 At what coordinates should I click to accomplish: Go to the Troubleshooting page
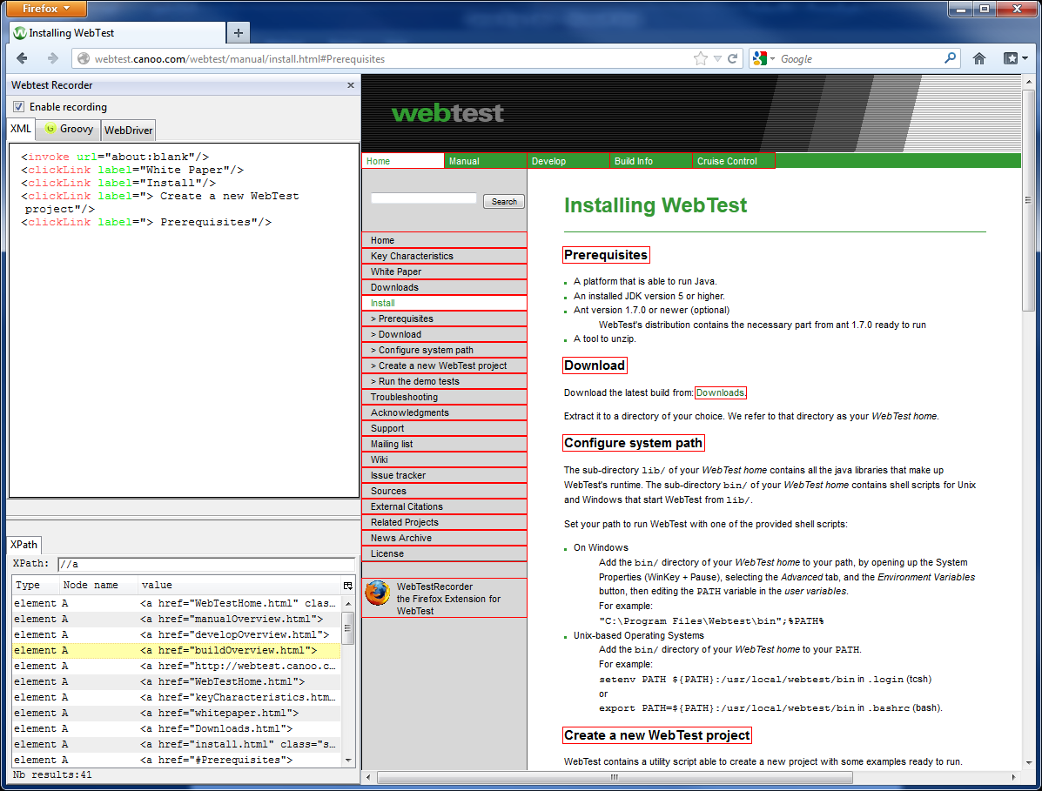445,397
